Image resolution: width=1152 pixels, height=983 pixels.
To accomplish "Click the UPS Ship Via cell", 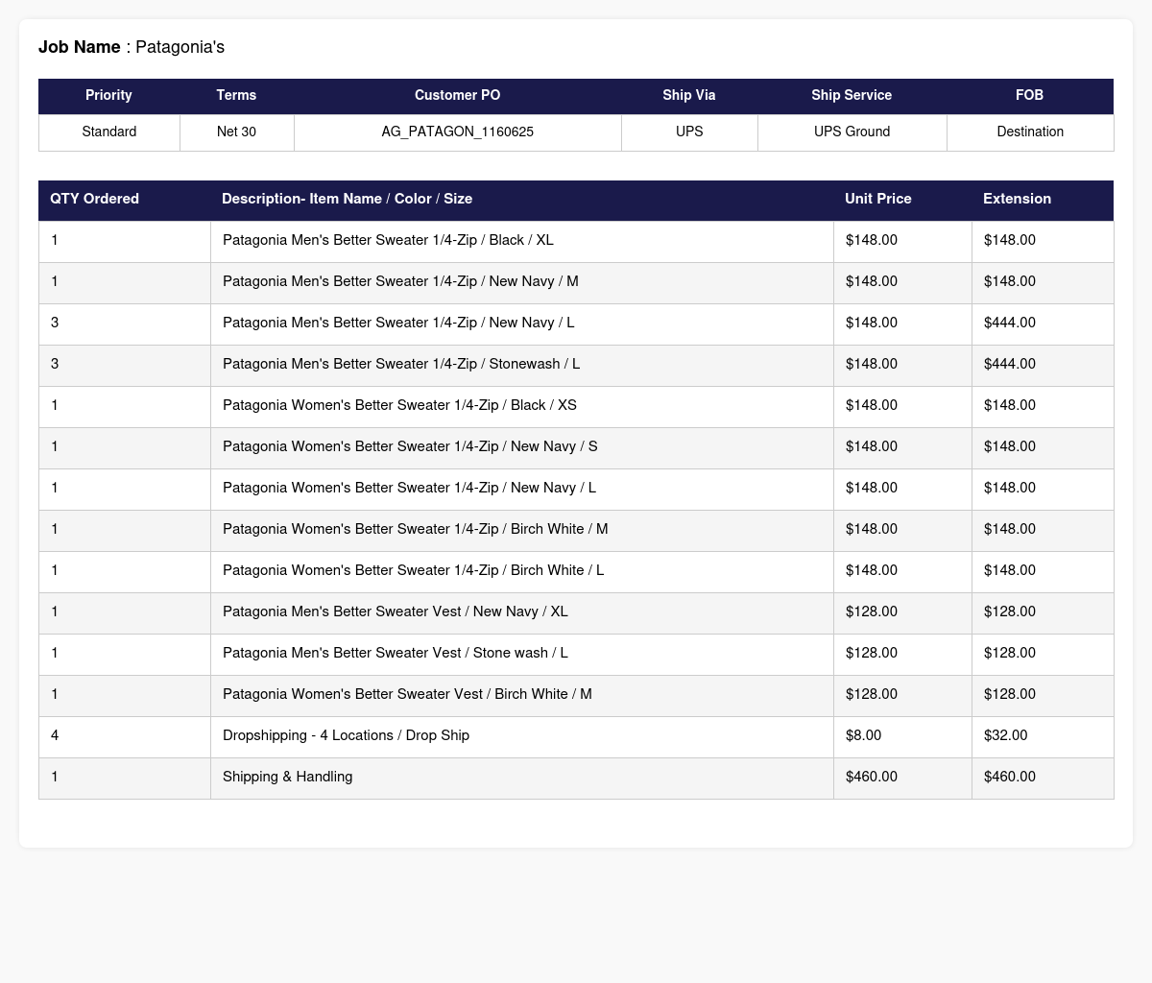I will pos(689,132).
